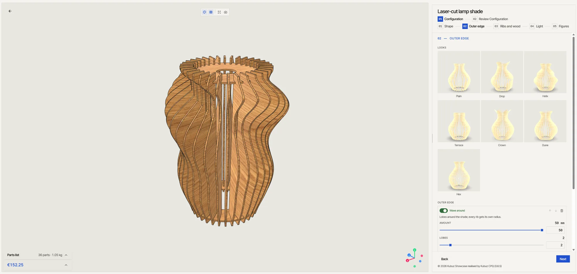Click the unlabeled light green axis dot
Image resolution: width=577 pixels, height=274 pixels.
[415, 266]
